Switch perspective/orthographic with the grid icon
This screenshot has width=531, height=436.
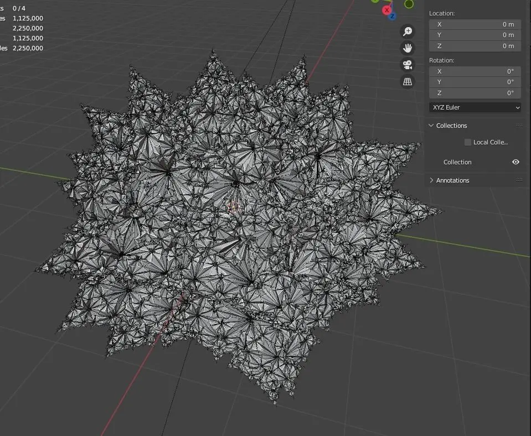pos(408,81)
